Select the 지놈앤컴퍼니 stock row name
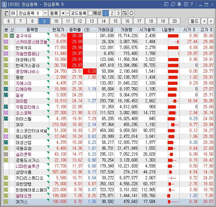The width and height of the screenshot is (216, 207). click(27, 54)
